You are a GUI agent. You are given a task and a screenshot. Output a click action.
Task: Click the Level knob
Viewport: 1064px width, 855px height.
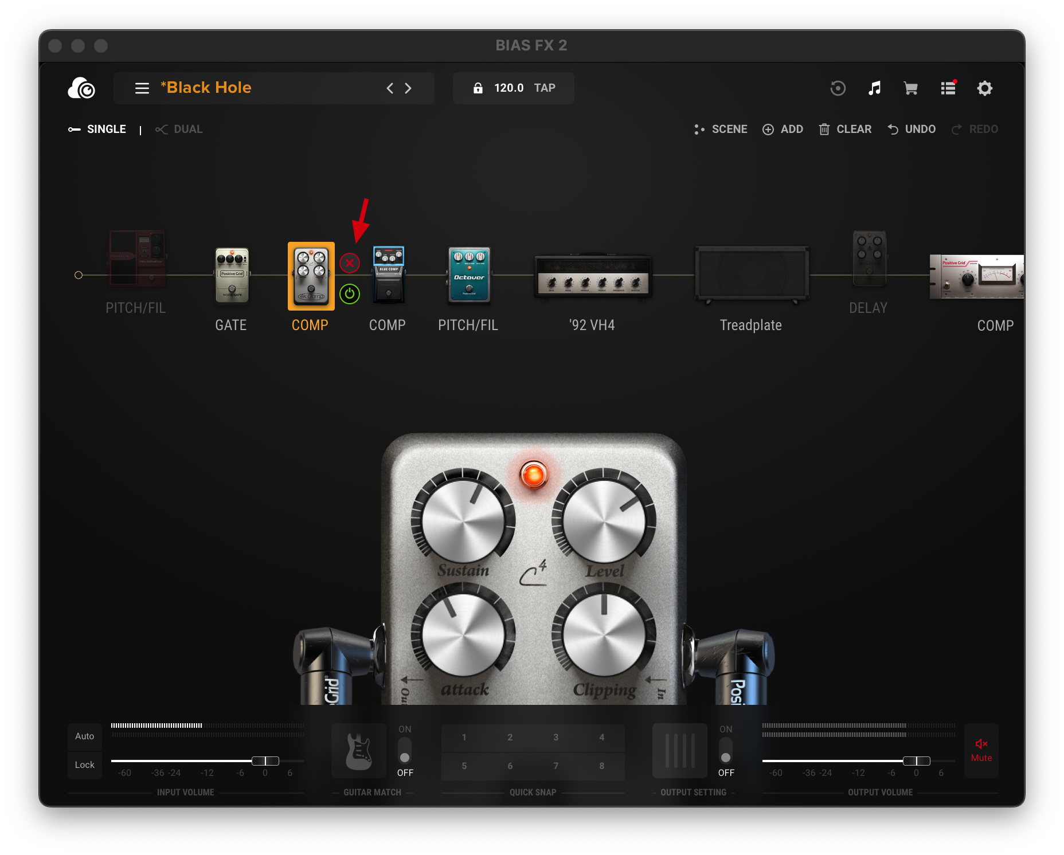(604, 521)
